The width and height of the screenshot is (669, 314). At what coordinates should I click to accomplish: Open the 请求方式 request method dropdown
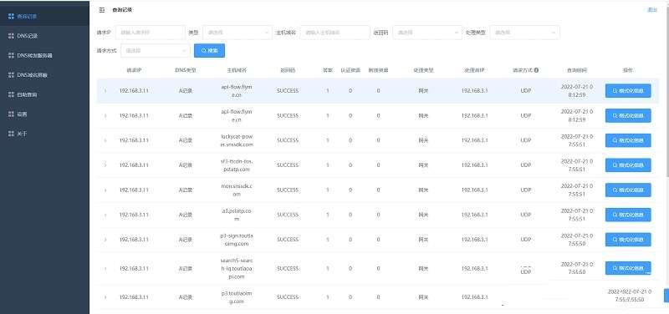point(156,51)
